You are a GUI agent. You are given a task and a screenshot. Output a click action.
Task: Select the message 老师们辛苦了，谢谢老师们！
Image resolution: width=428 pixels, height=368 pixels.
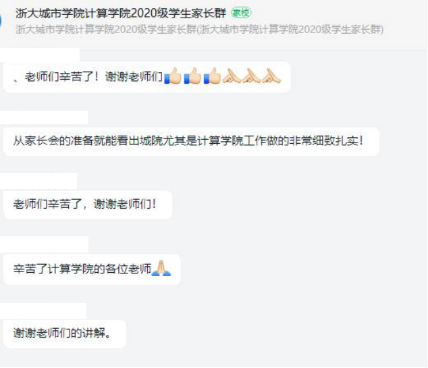88,205
